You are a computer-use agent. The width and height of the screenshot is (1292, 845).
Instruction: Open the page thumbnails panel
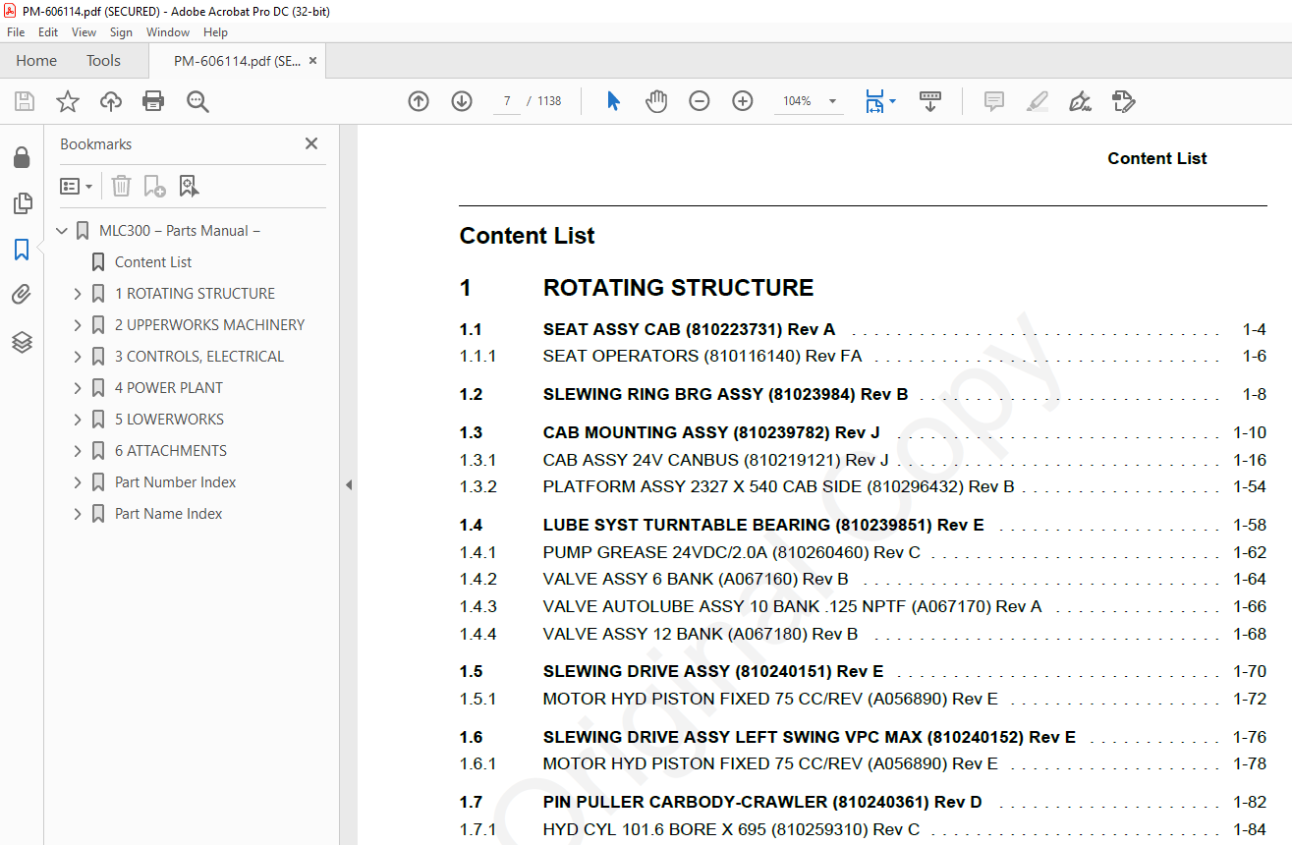(22, 203)
